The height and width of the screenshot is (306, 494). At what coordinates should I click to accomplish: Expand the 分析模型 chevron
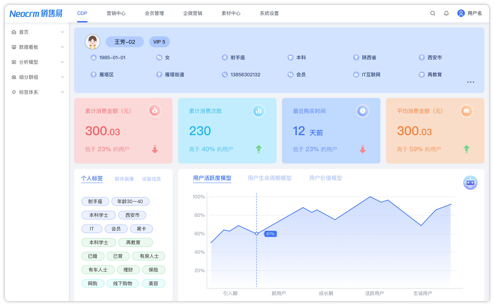click(x=62, y=62)
